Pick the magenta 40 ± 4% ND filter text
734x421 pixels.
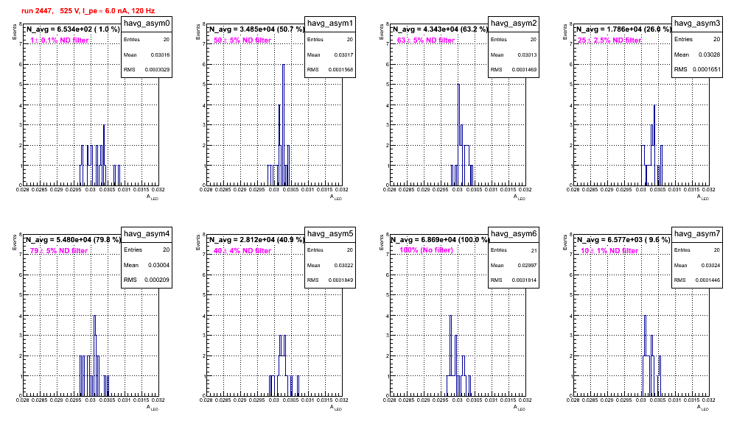242,251
